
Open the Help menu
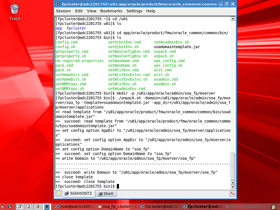pos(150,11)
